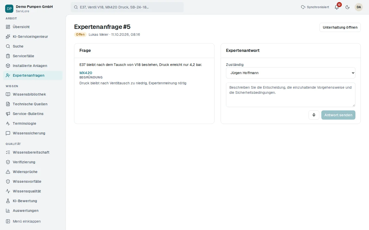Open DA user avatar menu

point(359,7)
